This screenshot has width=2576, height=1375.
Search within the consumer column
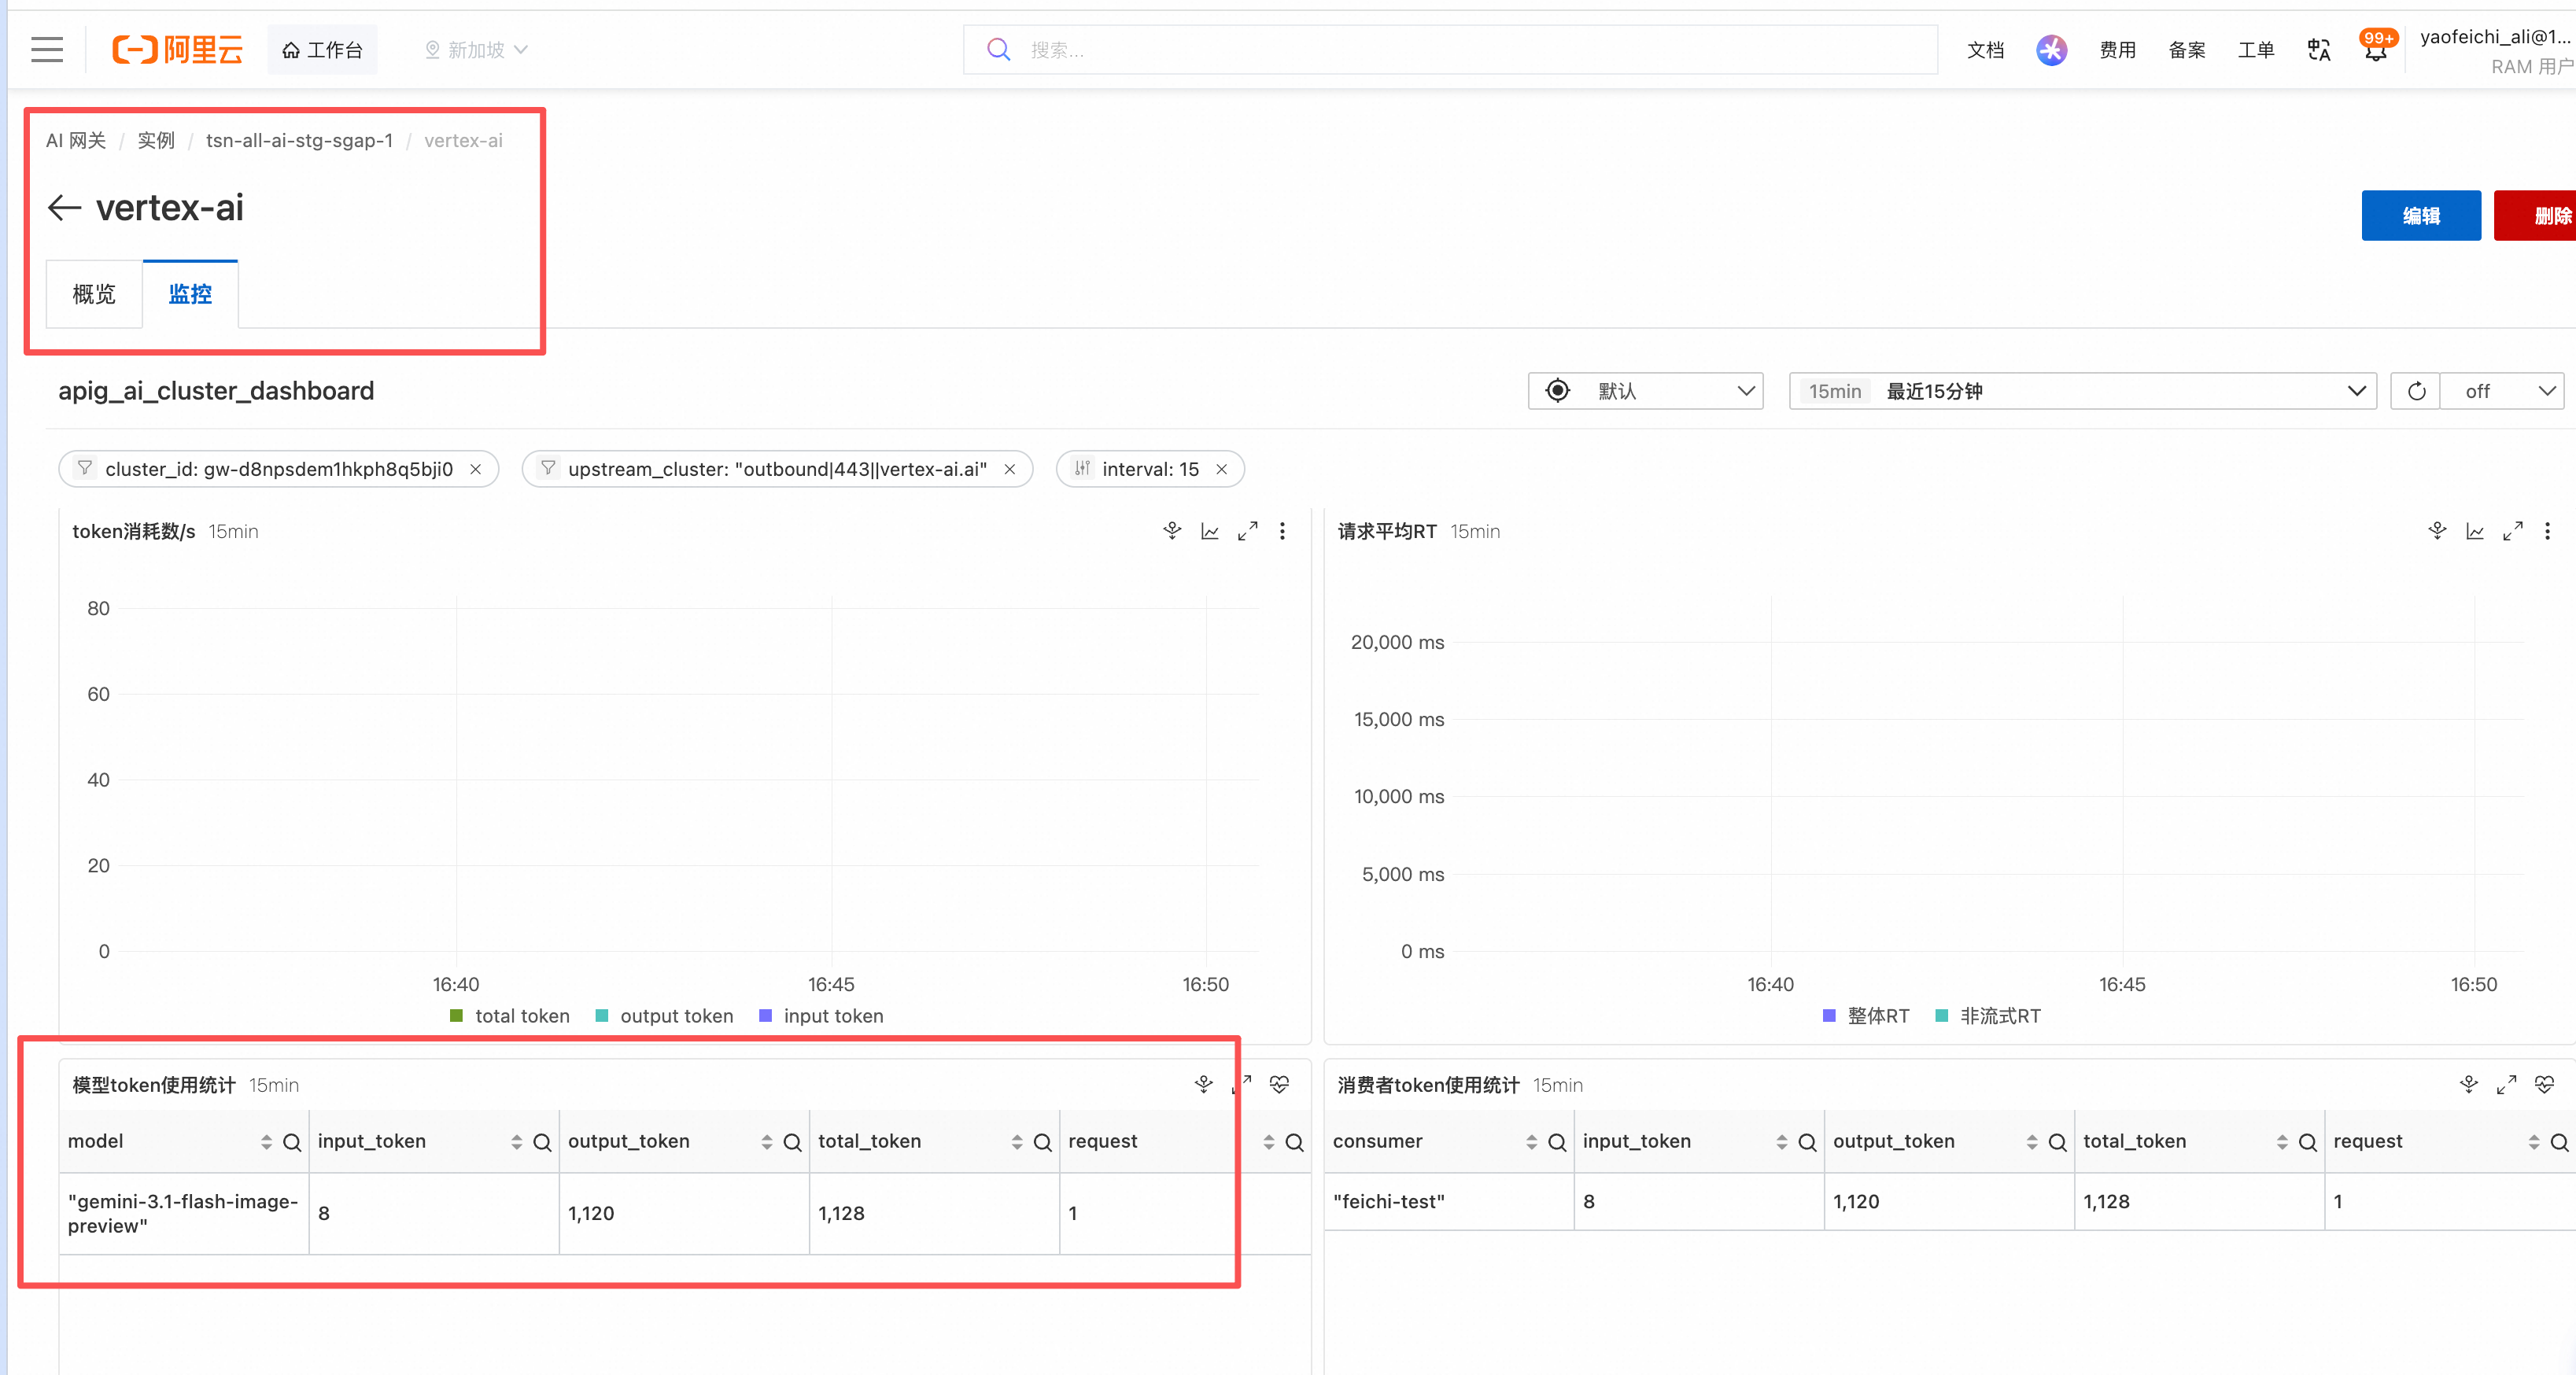[1557, 1142]
